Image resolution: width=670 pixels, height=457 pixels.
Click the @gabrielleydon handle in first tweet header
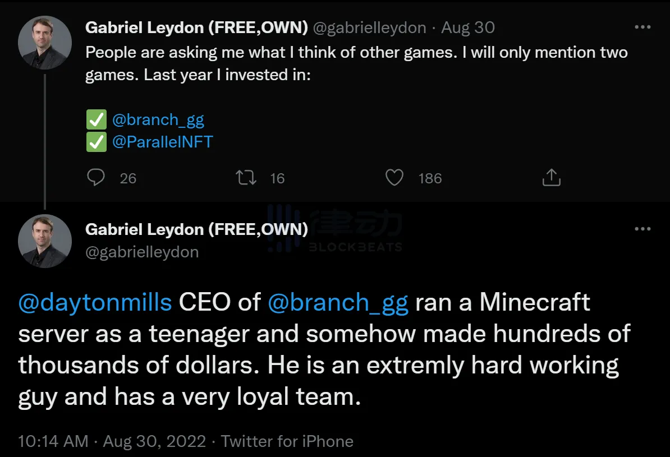click(369, 27)
